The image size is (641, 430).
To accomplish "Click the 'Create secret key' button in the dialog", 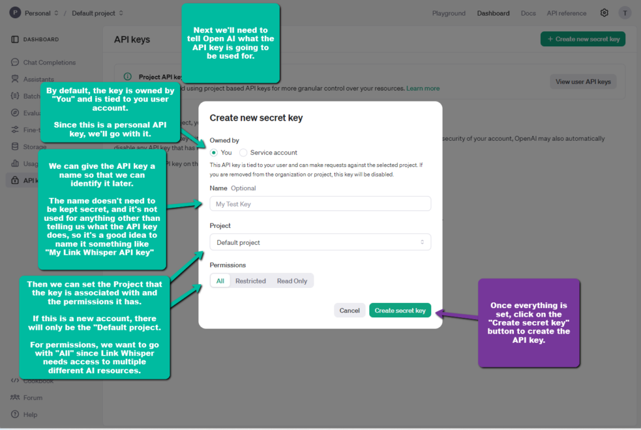I will coord(400,310).
